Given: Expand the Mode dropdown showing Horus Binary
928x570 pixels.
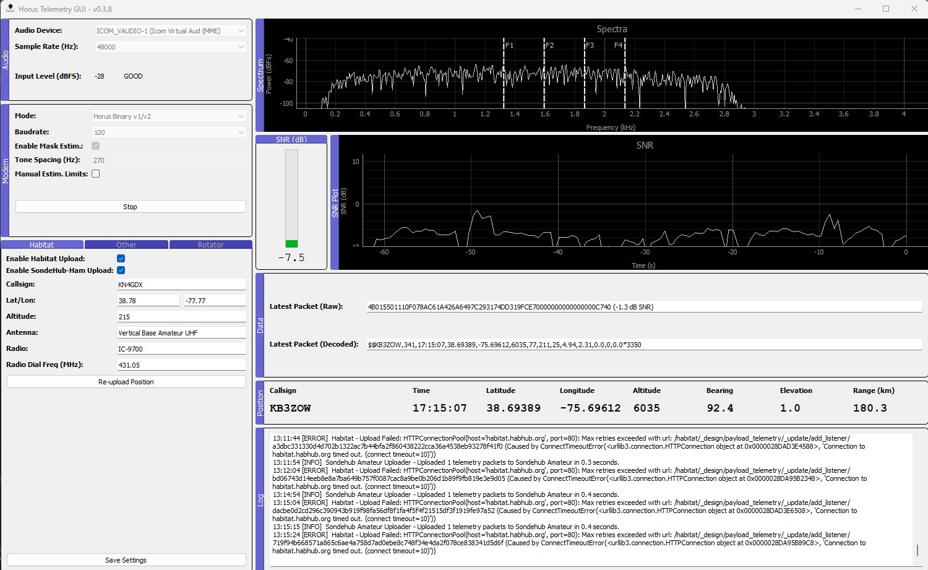Looking at the screenshot, I should [x=170, y=116].
